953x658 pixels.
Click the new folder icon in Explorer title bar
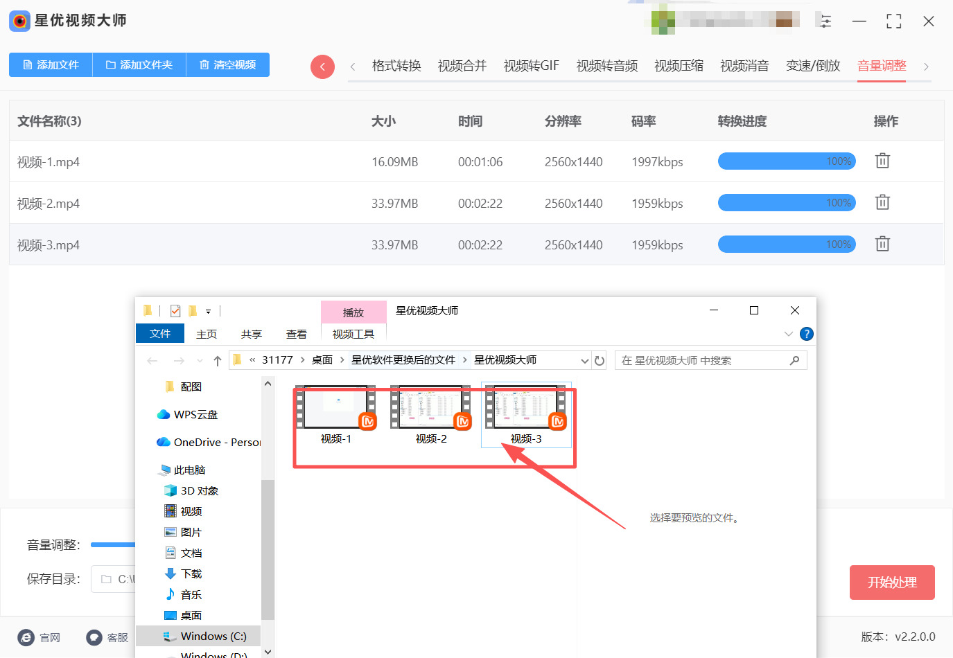coord(193,311)
